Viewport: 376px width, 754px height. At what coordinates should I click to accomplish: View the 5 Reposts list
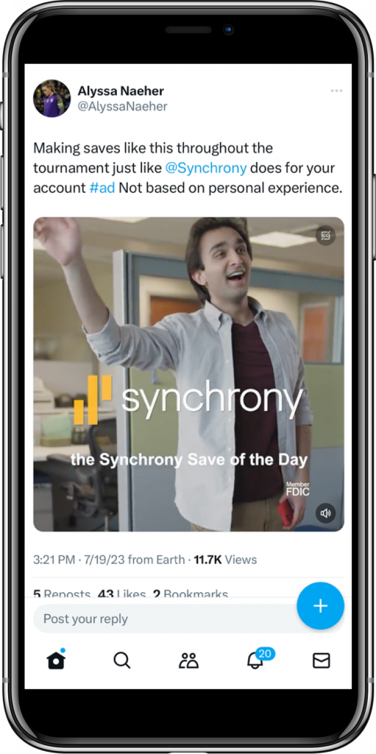click(x=62, y=594)
